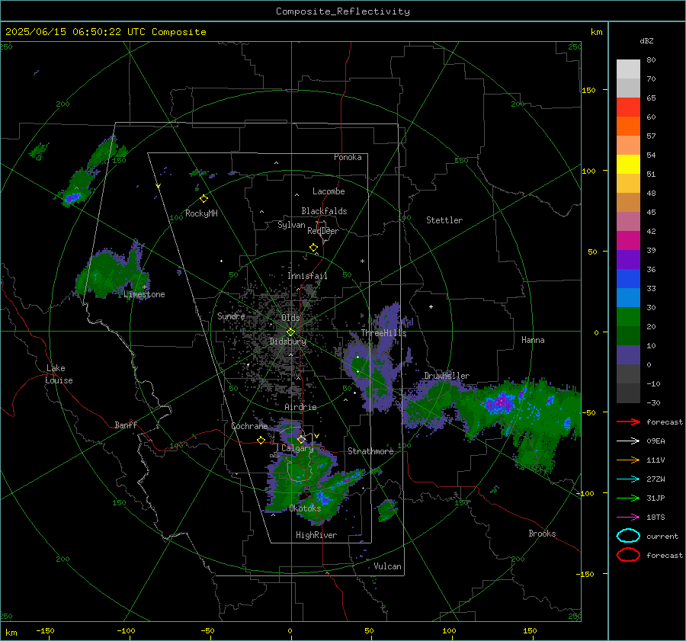
Task: Click the red 'forecast' ellipse in the legend
Action: 628,555
